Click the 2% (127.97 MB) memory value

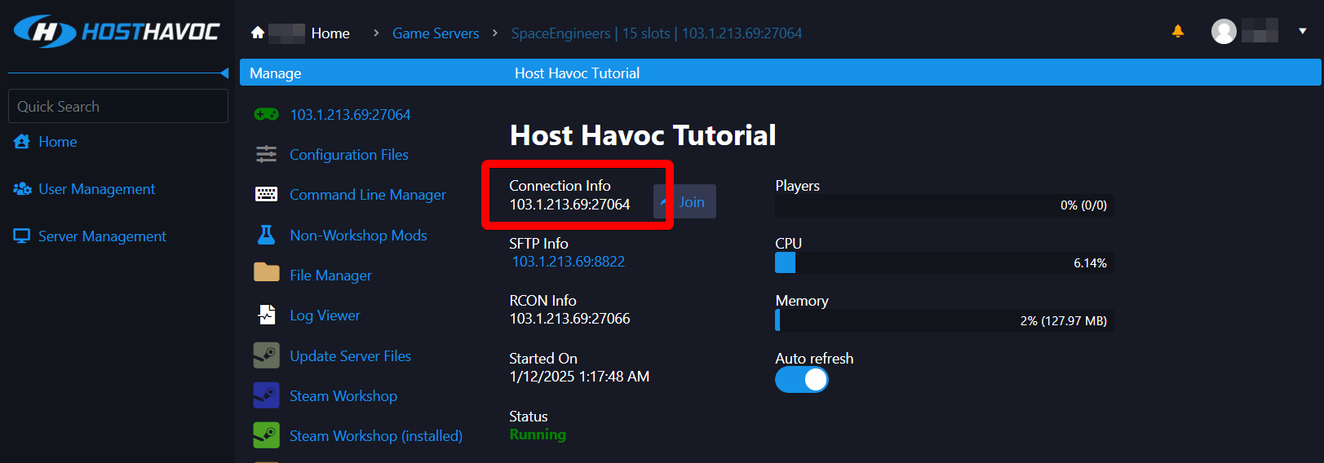tap(1063, 321)
